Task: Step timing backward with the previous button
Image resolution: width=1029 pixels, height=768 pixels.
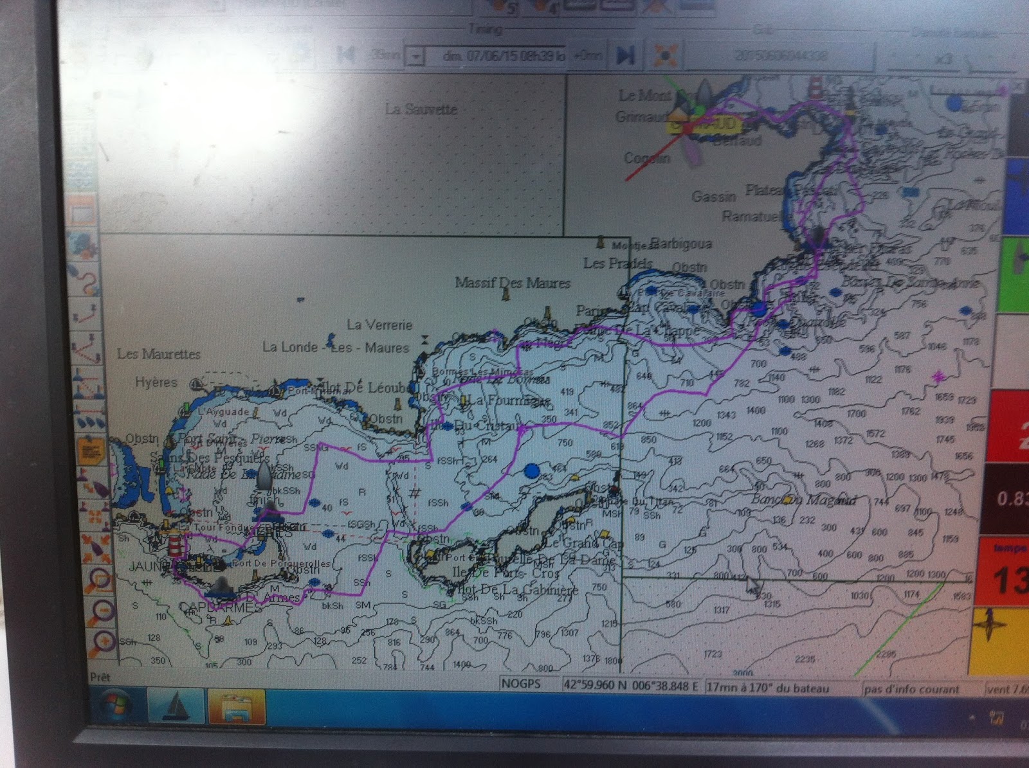Action: pyautogui.click(x=347, y=54)
